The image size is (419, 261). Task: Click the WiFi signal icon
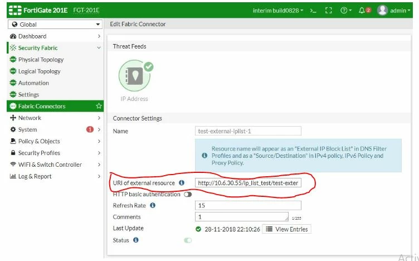pos(13,165)
